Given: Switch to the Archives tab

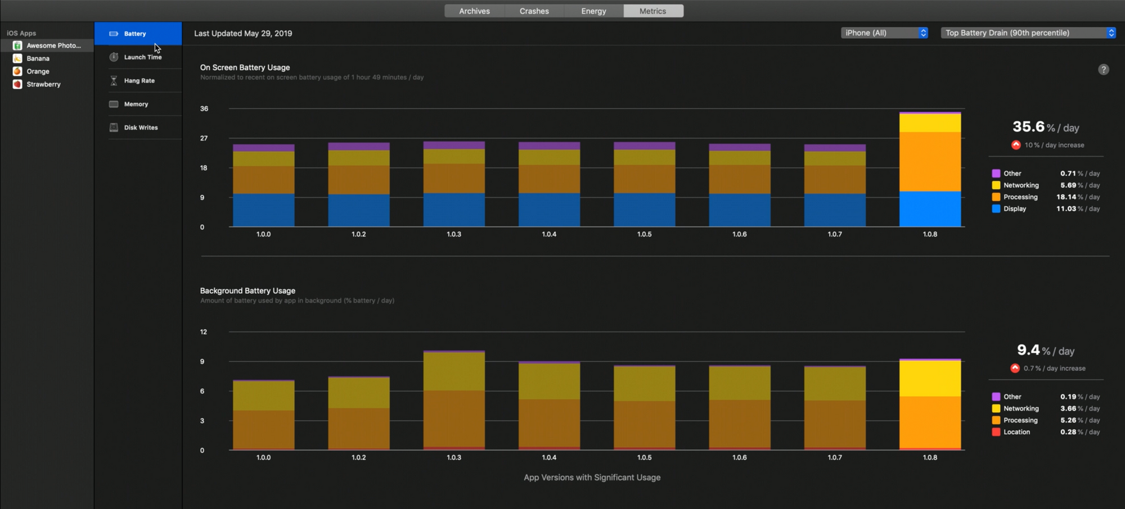Looking at the screenshot, I should pyautogui.click(x=474, y=11).
